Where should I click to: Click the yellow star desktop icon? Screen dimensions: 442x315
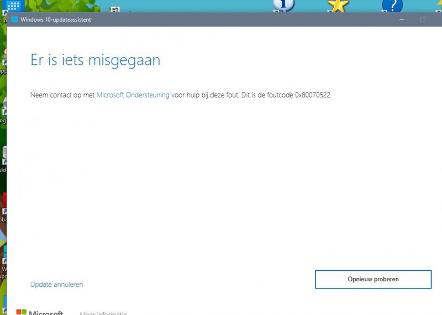[x=338, y=5]
